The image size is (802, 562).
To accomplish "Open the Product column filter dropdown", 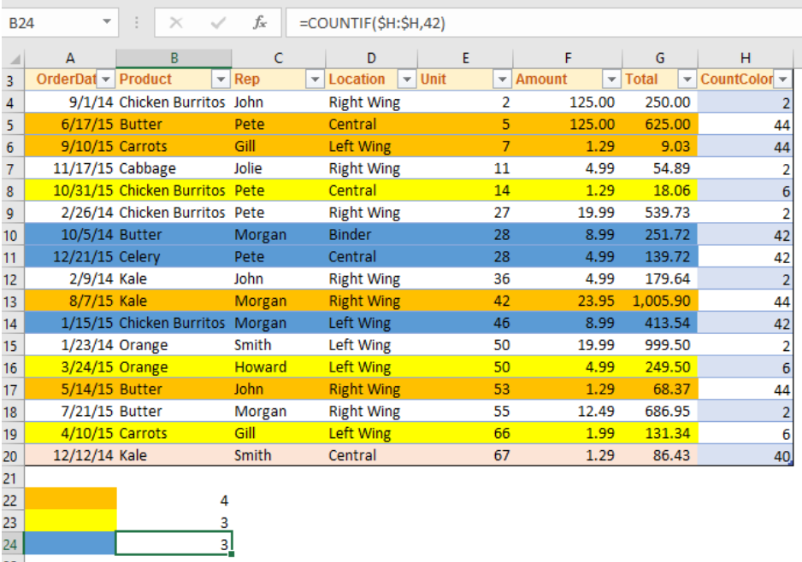I will 221,79.
